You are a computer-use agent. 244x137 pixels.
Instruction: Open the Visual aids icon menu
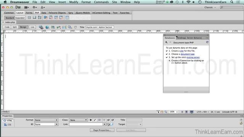(x=70, y=27)
